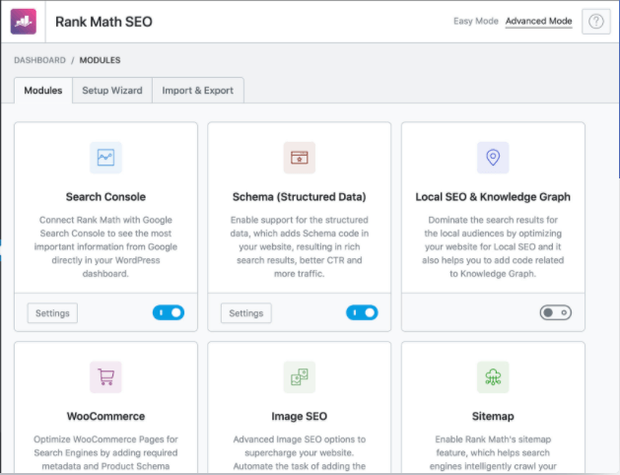Viewport: 620px width, 475px height.
Task: Switch to the Modules tab
Action: (x=43, y=91)
